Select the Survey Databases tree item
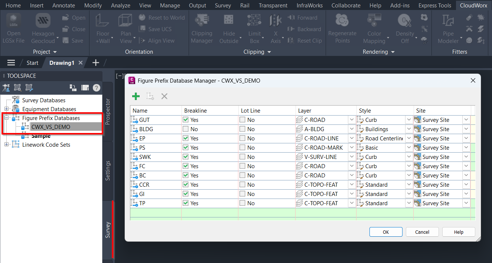Viewport: 492px width, 263px height. coord(44,100)
